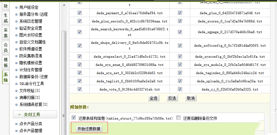This screenshot has height=135, width=277.
Task: Enable 还原后删除备份文件 option
Action: point(178,118)
